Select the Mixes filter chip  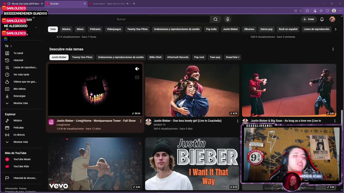[x=80, y=29]
